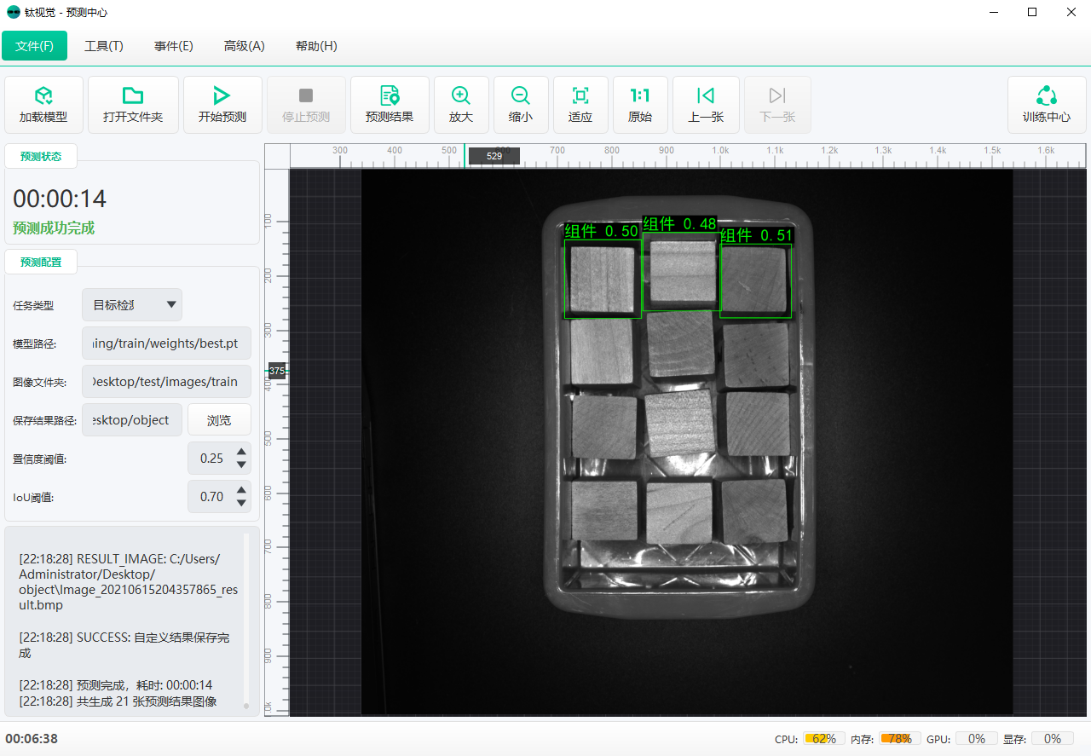The image size is (1091, 756).
Task: Decrease IoU阈值 with down arrow
Action: [x=241, y=503]
